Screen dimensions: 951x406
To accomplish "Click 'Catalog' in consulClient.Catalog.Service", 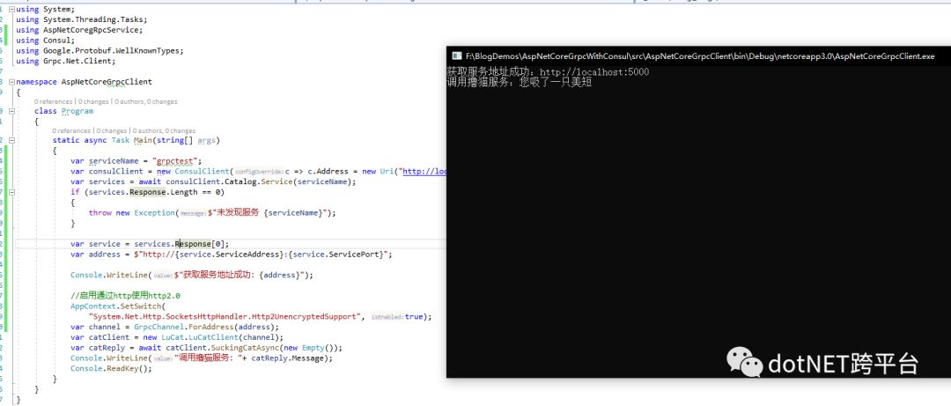I will point(241,182).
